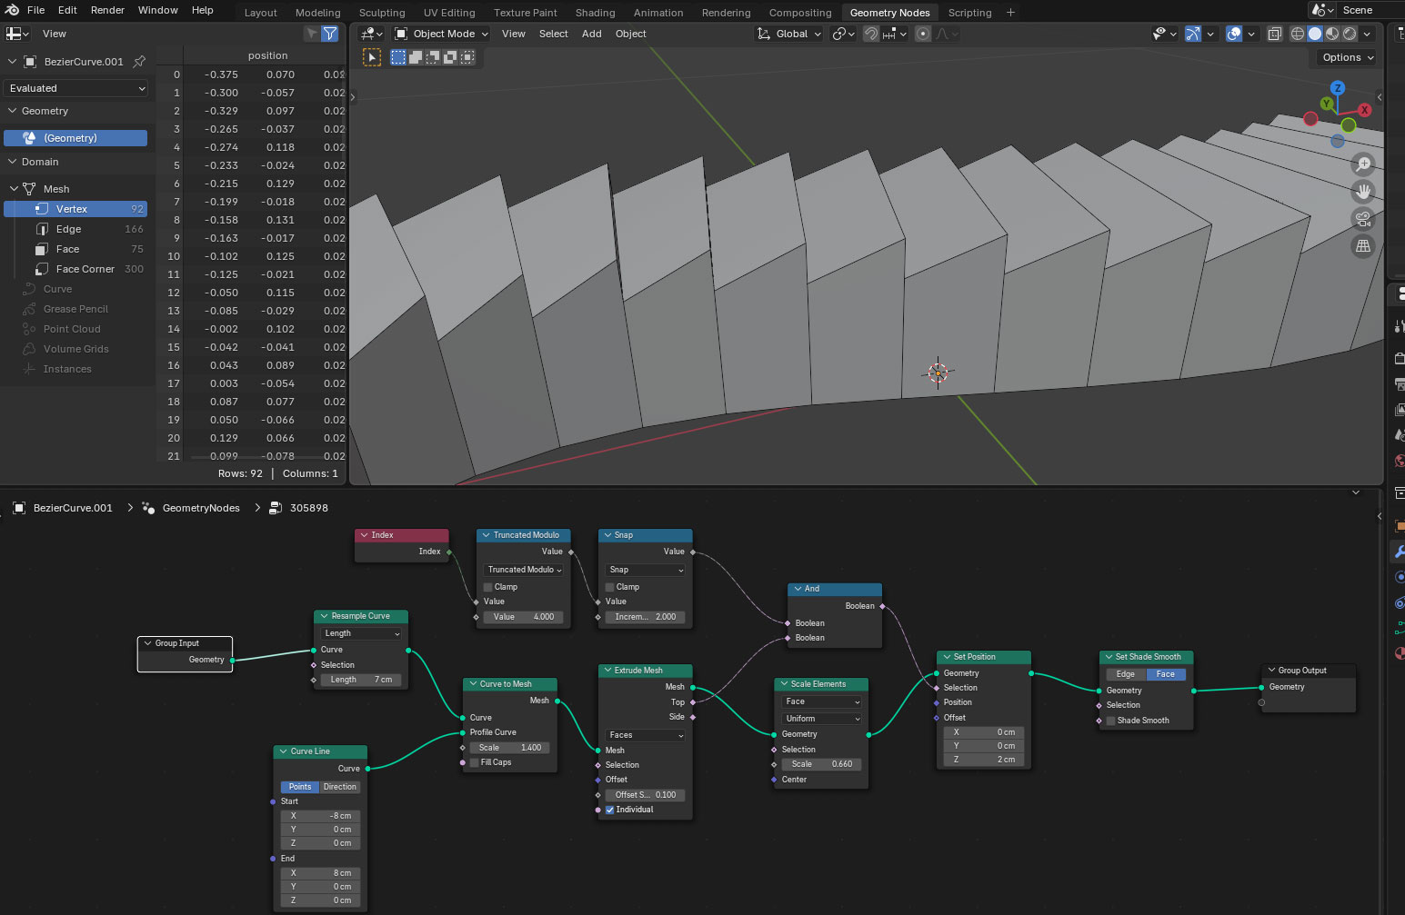
Task: Click the zoom magnifier viewport gizmo
Action: [1362, 164]
